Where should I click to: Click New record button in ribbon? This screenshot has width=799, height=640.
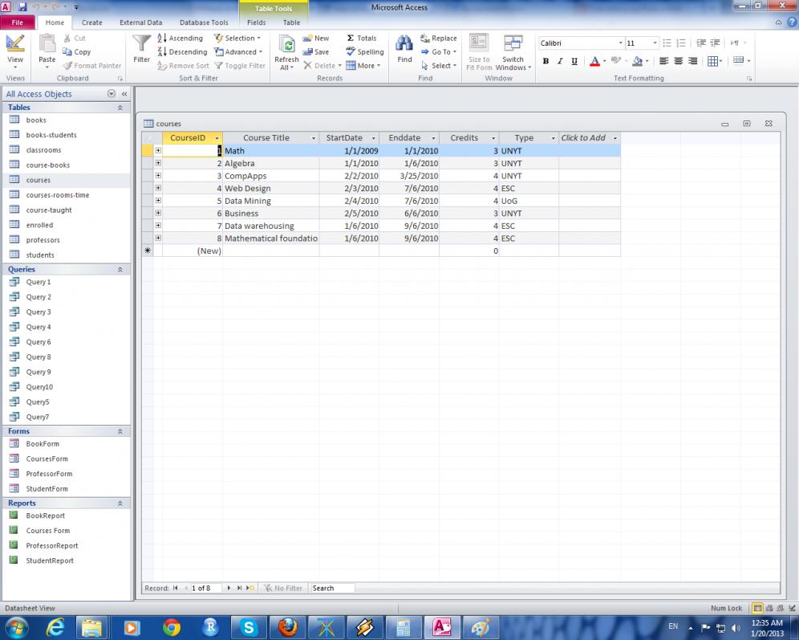[x=316, y=39]
